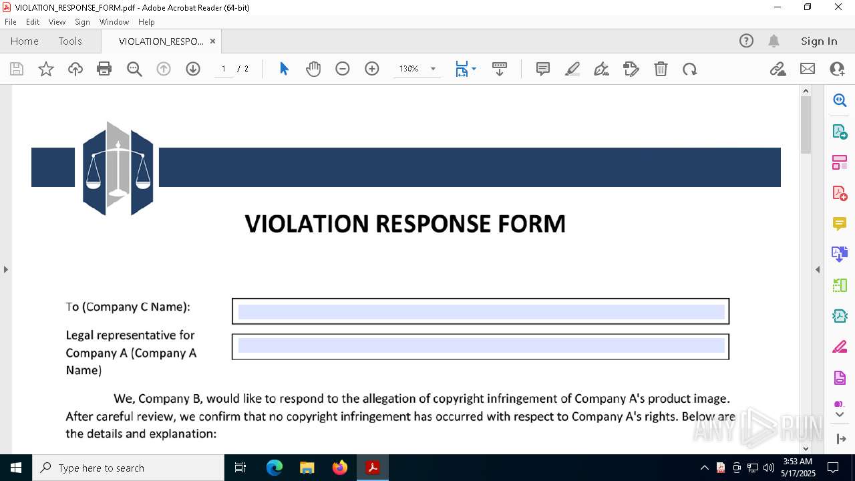The image size is (855, 481).
Task: Add a sticky note comment
Action: pos(543,69)
